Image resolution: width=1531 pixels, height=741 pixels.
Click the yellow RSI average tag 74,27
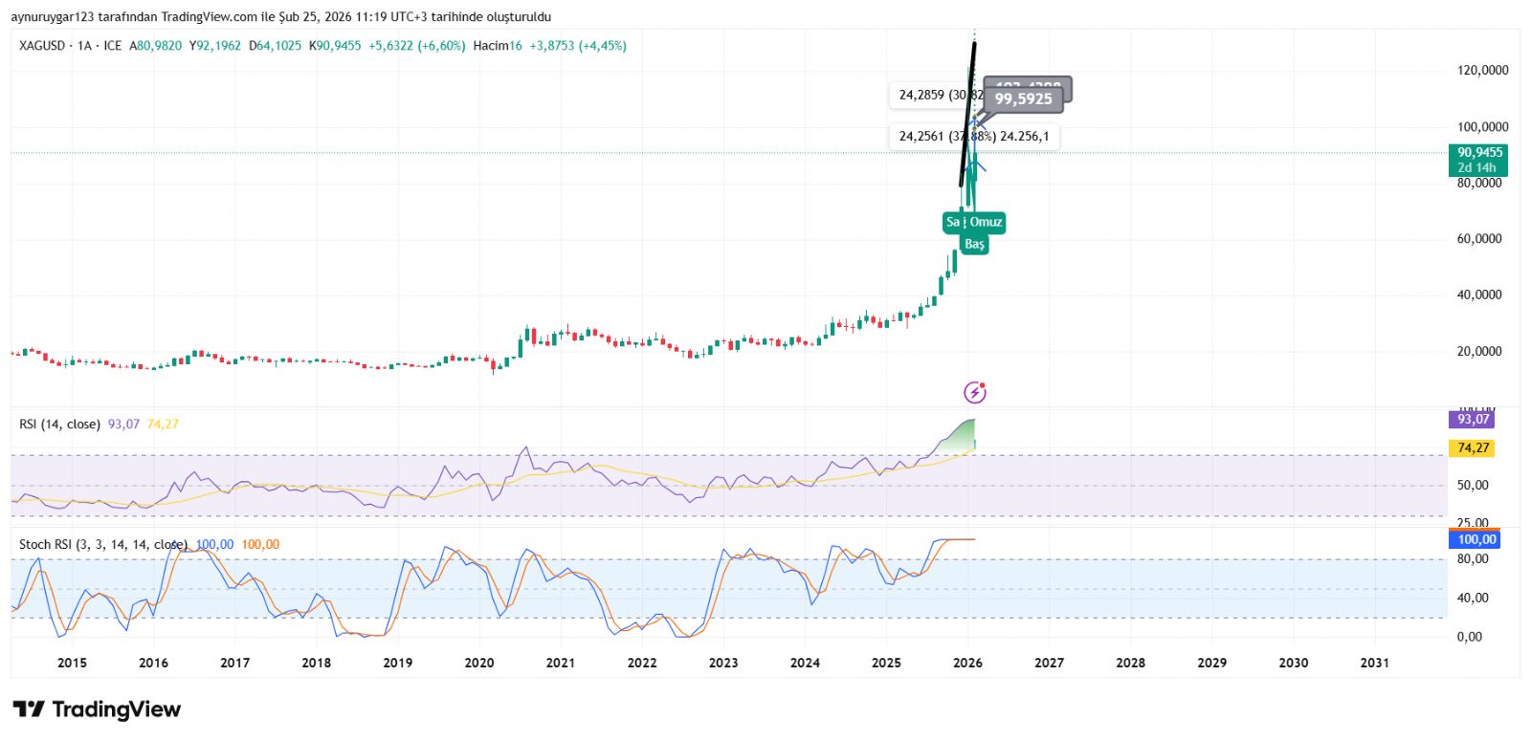tap(1473, 448)
